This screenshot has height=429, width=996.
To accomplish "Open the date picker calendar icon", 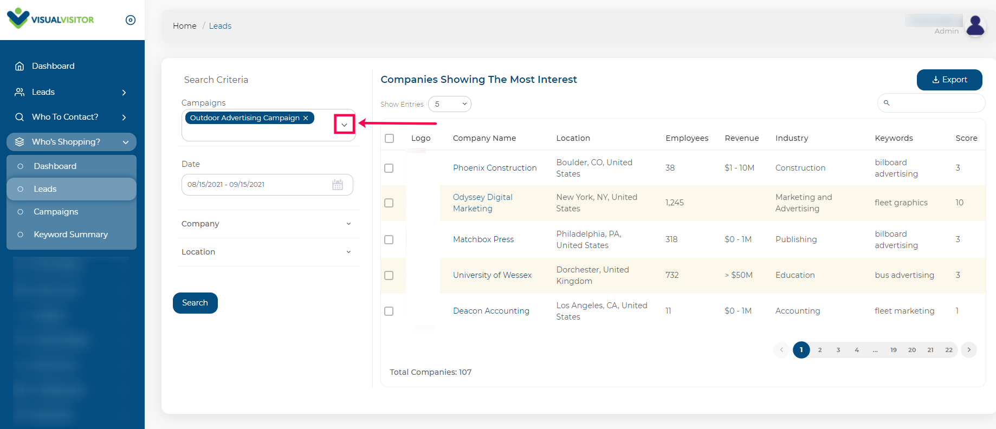I will click(338, 185).
